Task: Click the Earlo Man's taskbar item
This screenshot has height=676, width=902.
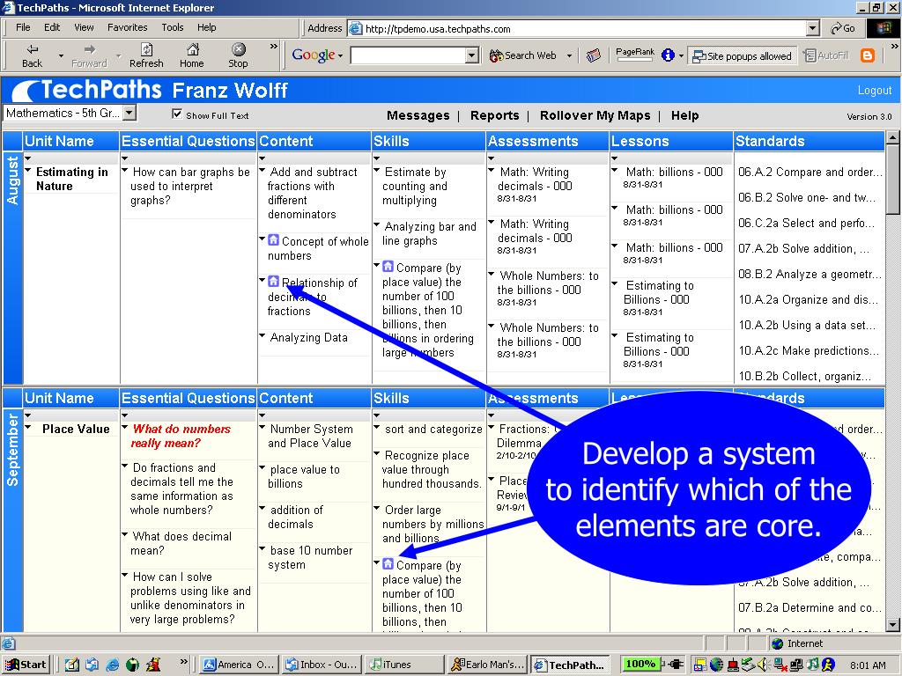Action: (x=487, y=665)
